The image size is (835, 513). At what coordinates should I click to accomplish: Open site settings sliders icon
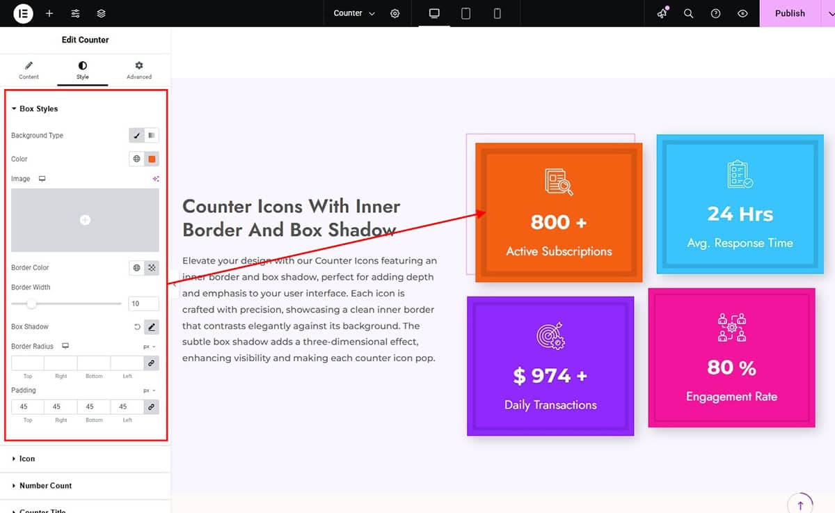pos(75,13)
